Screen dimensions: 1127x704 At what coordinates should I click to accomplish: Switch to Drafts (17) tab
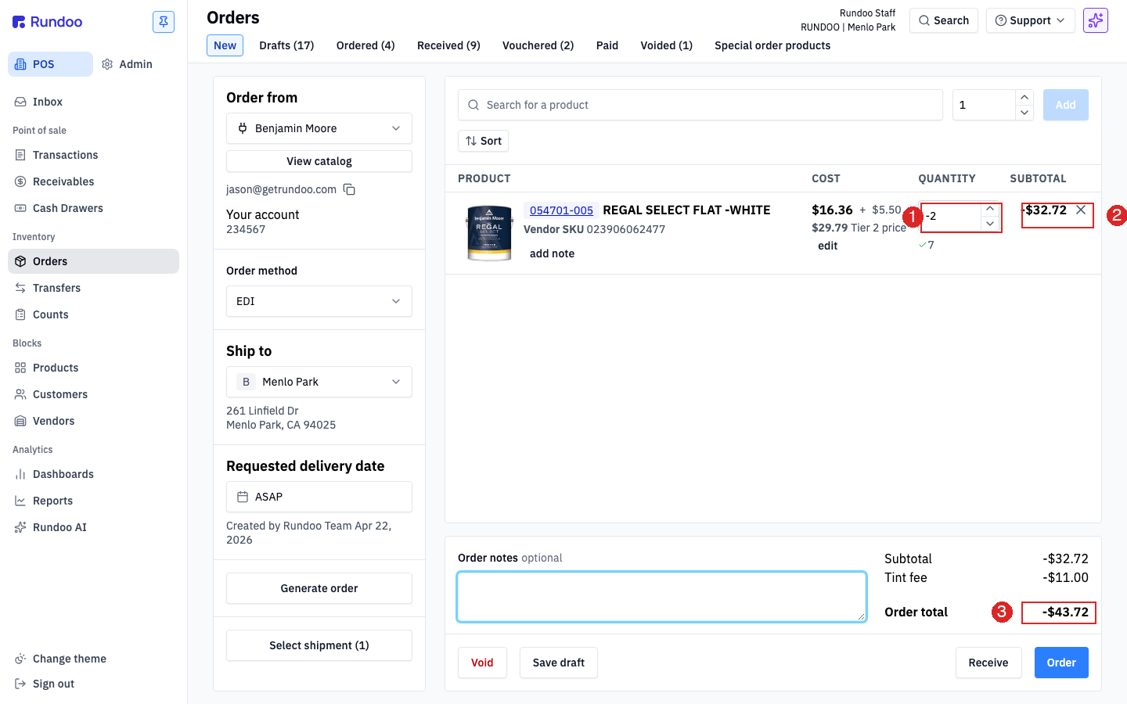click(x=286, y=45)
